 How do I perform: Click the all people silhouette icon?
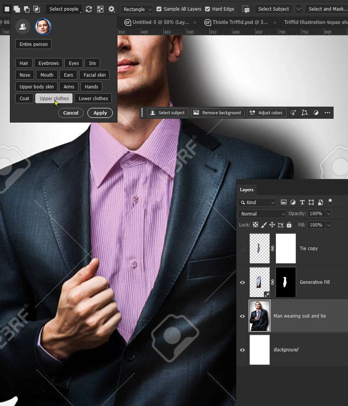(22, 27)
